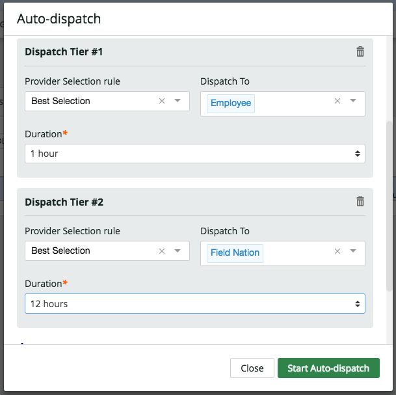Expand Tier #1 Dispatch To dropdown arrow
Screen dimensions: 396x395
(x=353, y=101)
